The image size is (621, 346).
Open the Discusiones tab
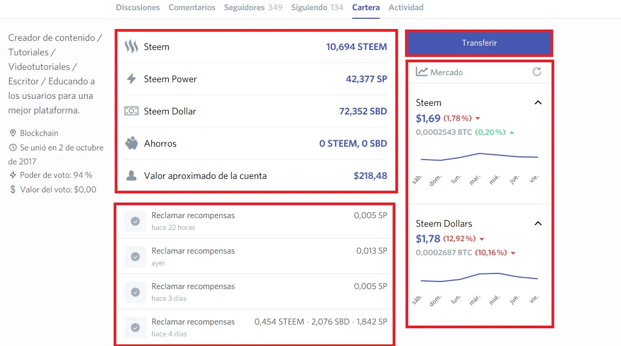click(138, 8)
